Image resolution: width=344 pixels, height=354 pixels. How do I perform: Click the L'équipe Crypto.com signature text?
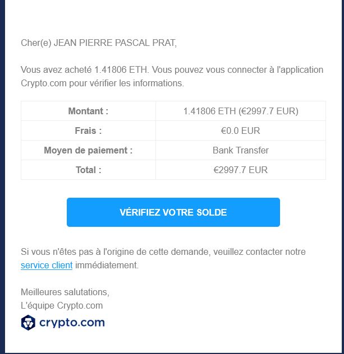(62, 306)
